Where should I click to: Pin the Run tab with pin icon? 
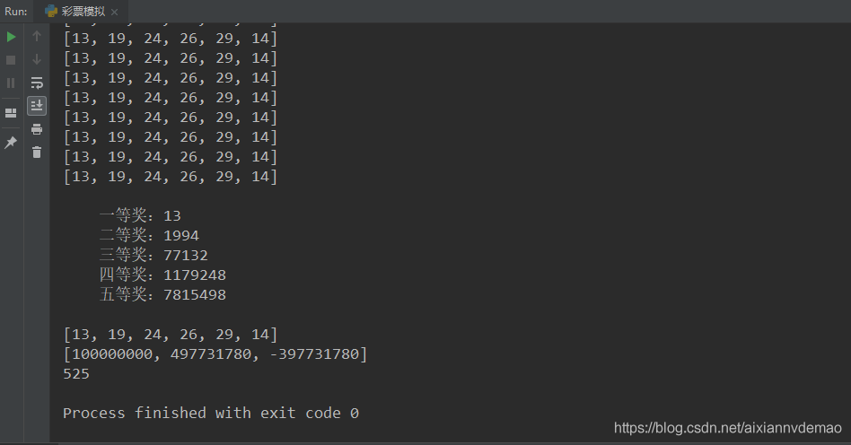[x=11, y=143]
